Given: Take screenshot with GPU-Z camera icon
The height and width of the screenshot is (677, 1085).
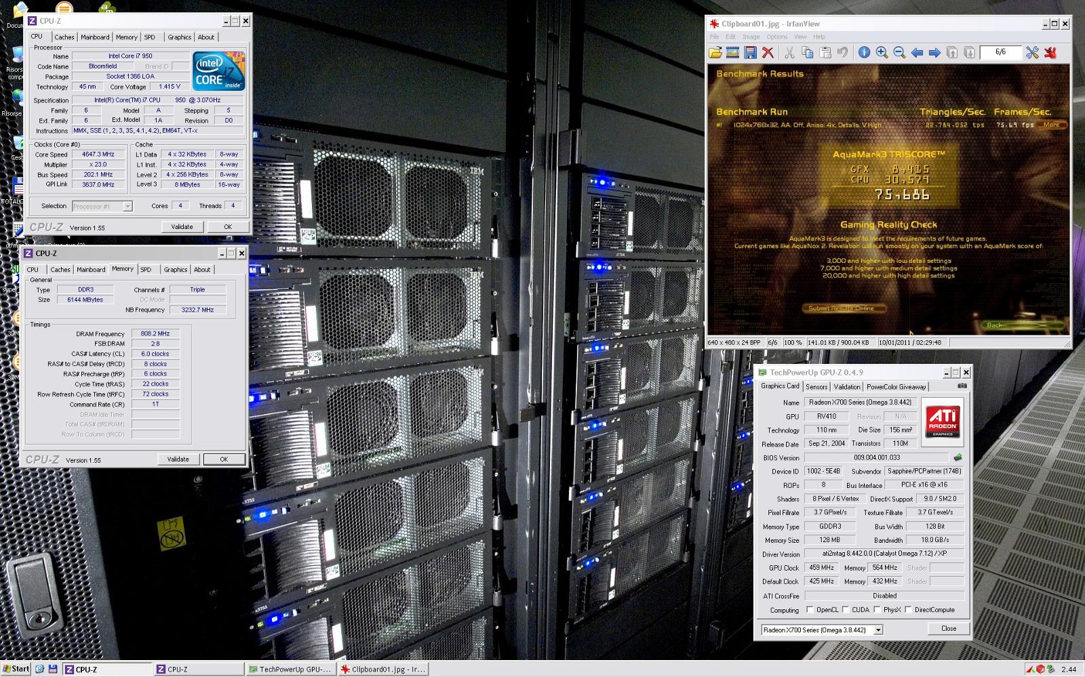Looking at the screenshot, I should (962, 386).
